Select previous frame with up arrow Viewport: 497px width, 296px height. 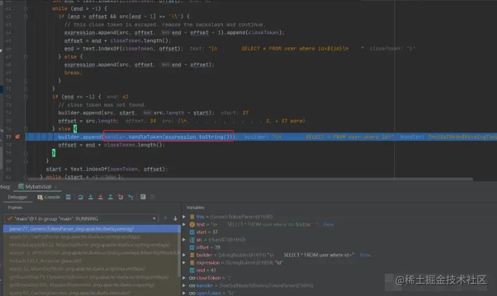tap(165, 218)
